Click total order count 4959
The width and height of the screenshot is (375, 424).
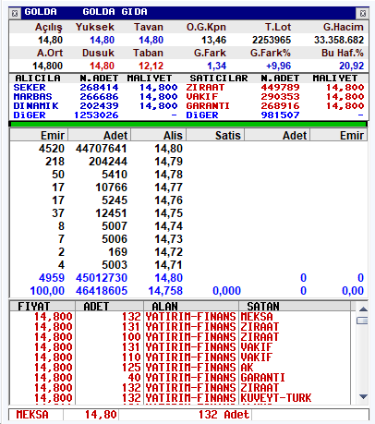click(x=52, y=278)
